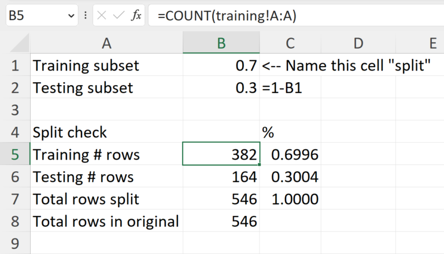
Task: Select column D header
Action: [x=358, y=43]
